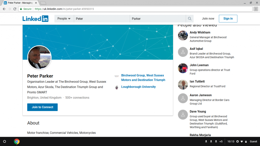260x146 pixels.
Task: Open Rekha Morjaria's profile name
Action: coord(200,135)
